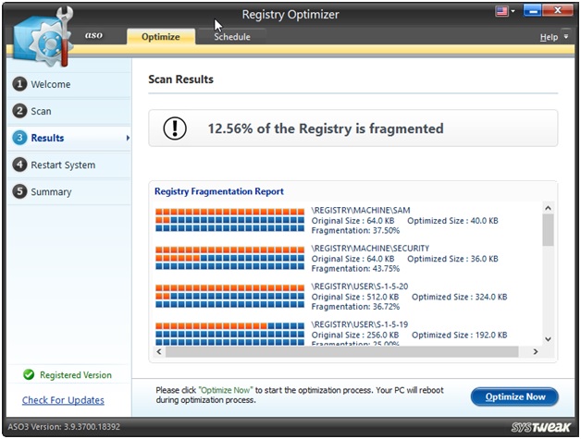This screenshot has width=581, height=439.
Task: Switch to the Optimize tab
Action: click(161, 37)
